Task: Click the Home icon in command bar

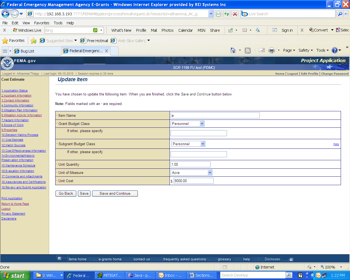Action: (233, 50)
